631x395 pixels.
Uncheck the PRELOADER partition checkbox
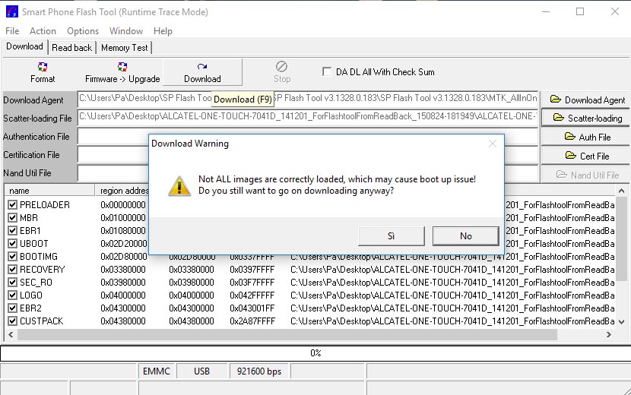point(12,205)
